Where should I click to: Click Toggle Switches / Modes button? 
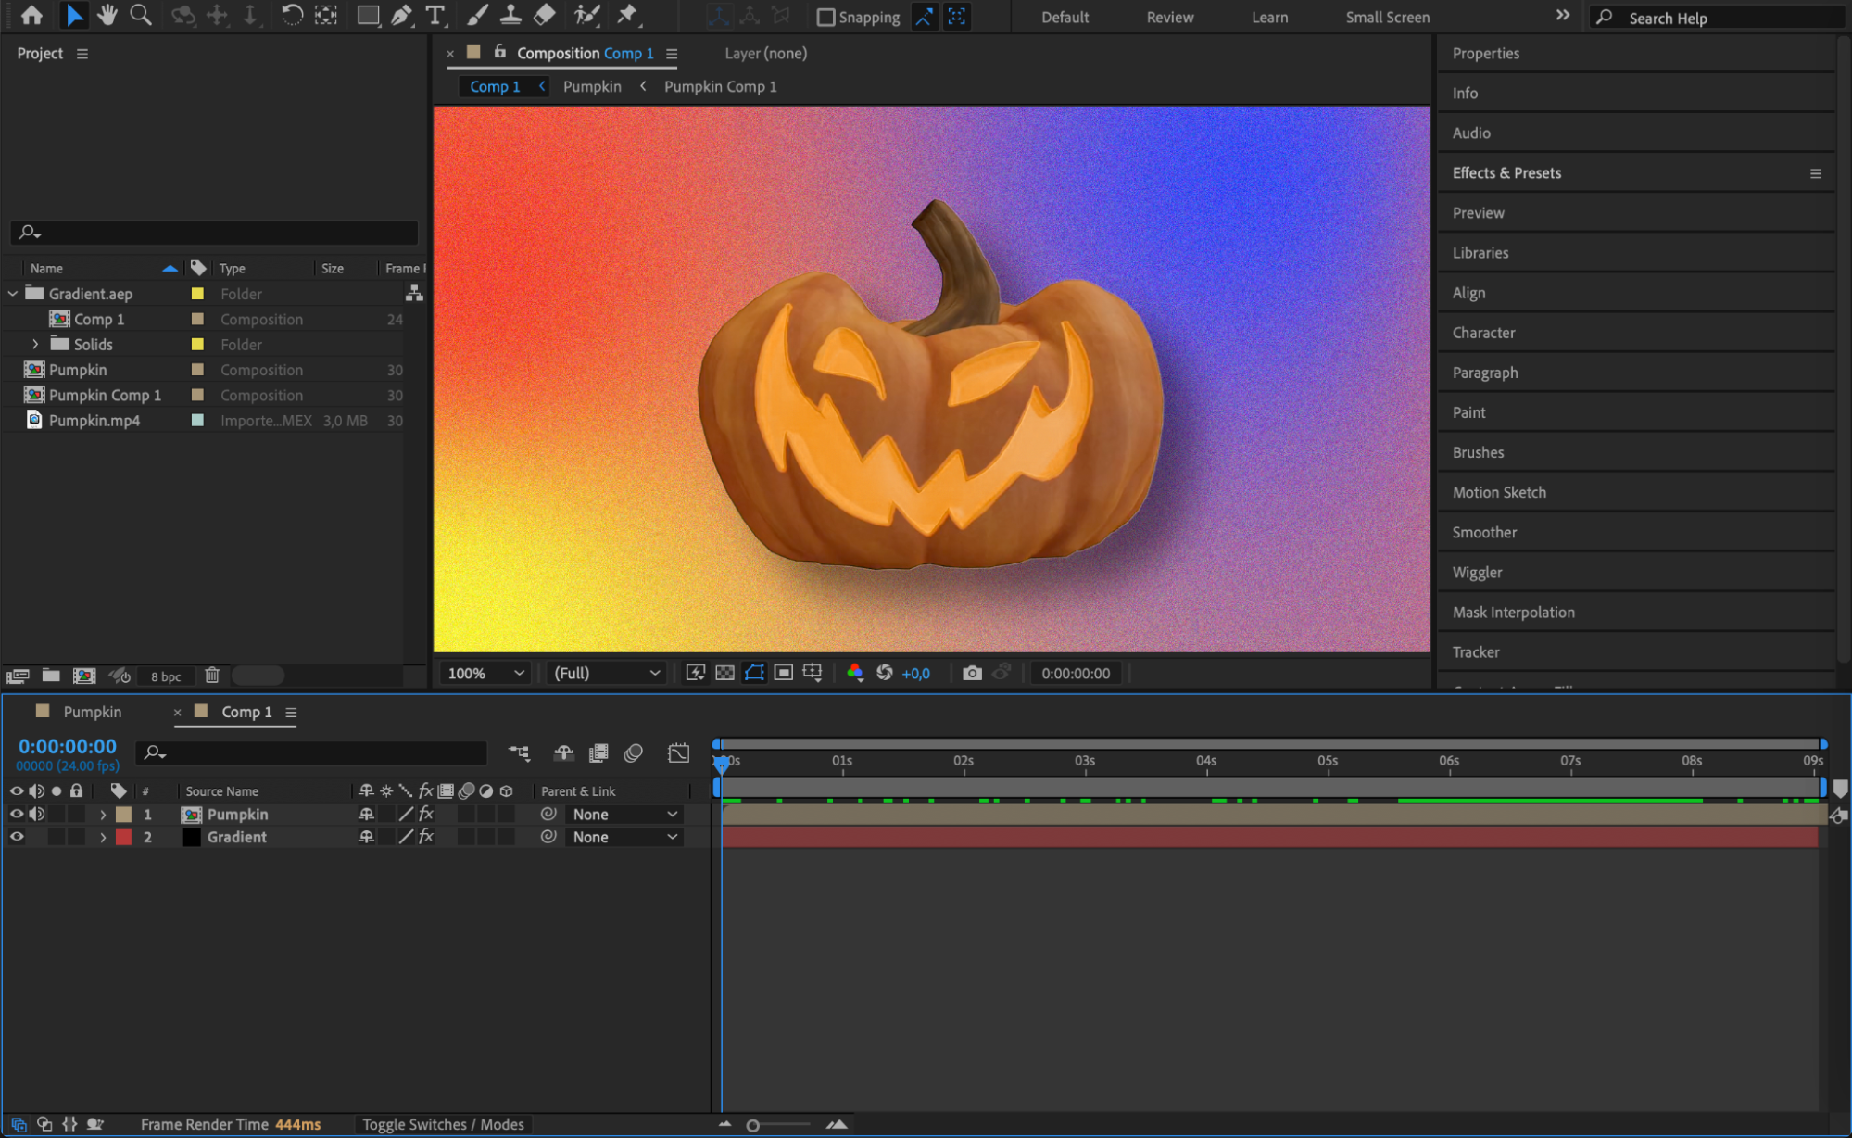[x=443, y=1124]
